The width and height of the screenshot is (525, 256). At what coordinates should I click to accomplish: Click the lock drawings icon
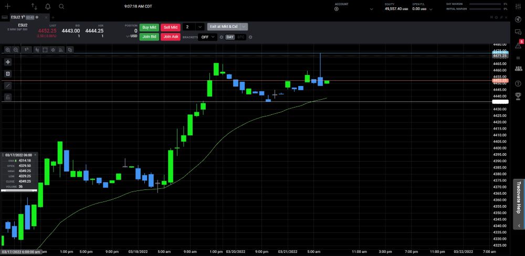pyautogui.click(x=8, y=98)
